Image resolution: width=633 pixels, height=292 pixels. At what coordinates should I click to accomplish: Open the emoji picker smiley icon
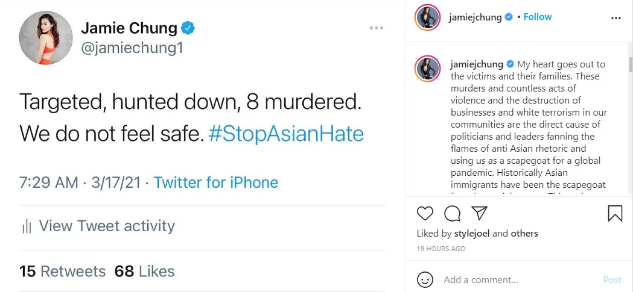425,279
